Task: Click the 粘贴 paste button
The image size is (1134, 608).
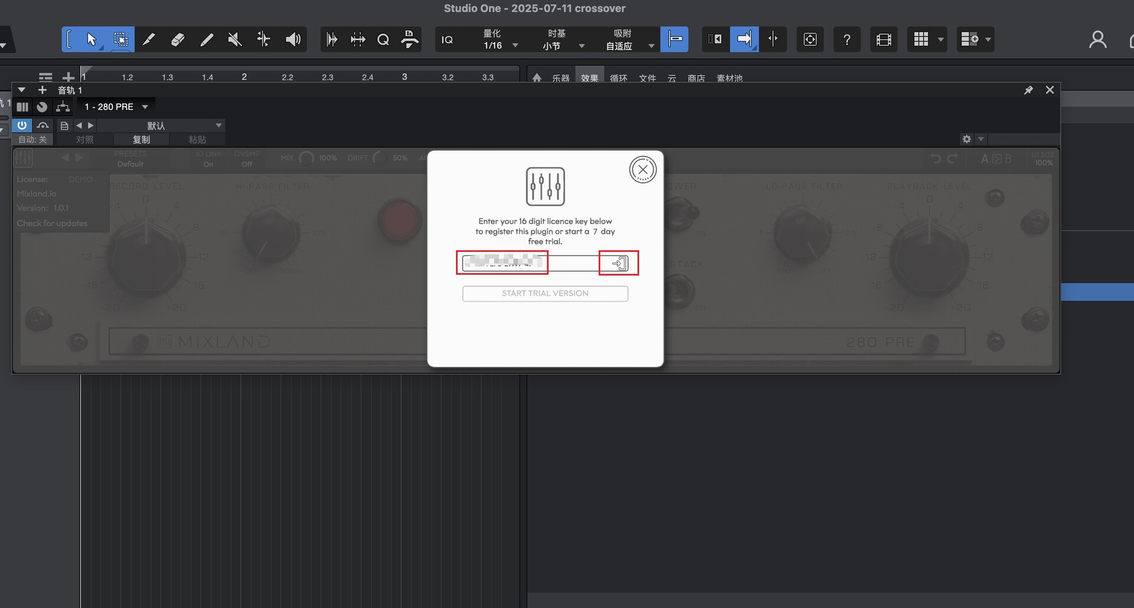Action: (x=197, y=140)
